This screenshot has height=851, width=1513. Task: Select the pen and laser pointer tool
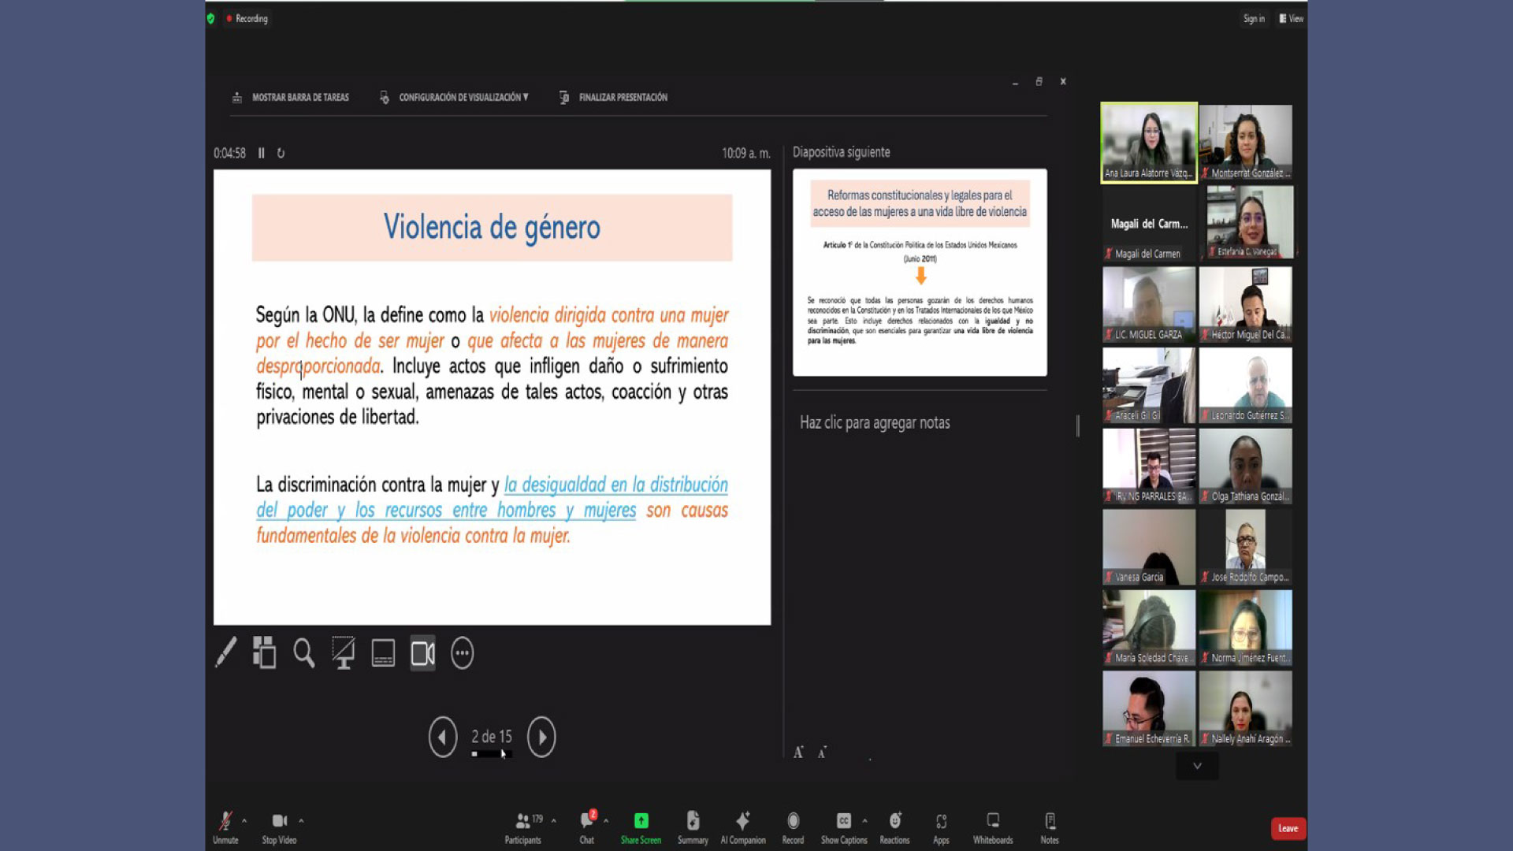coord(226,653)
